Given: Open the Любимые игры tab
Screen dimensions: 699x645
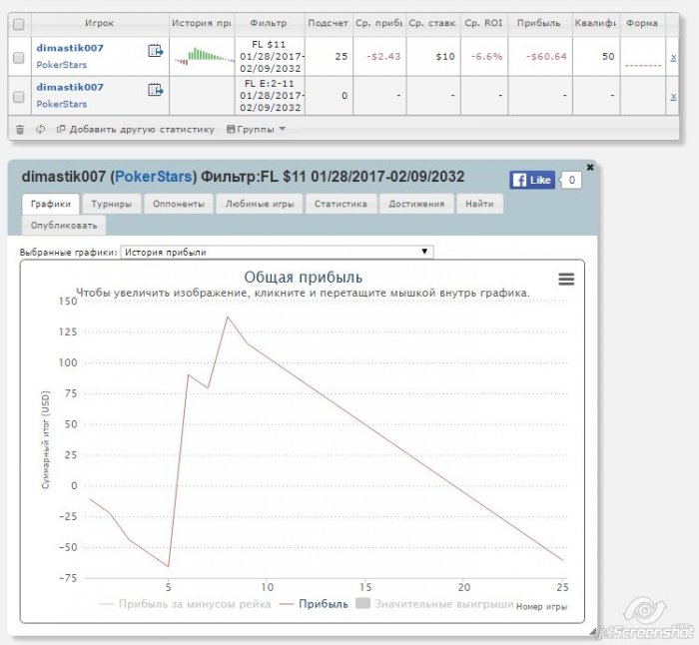Looking at the screenshot, I should point(260,204).
